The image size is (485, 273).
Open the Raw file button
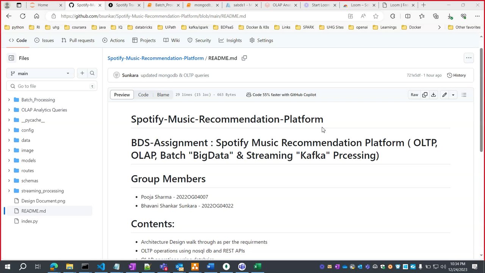[415, 95]
